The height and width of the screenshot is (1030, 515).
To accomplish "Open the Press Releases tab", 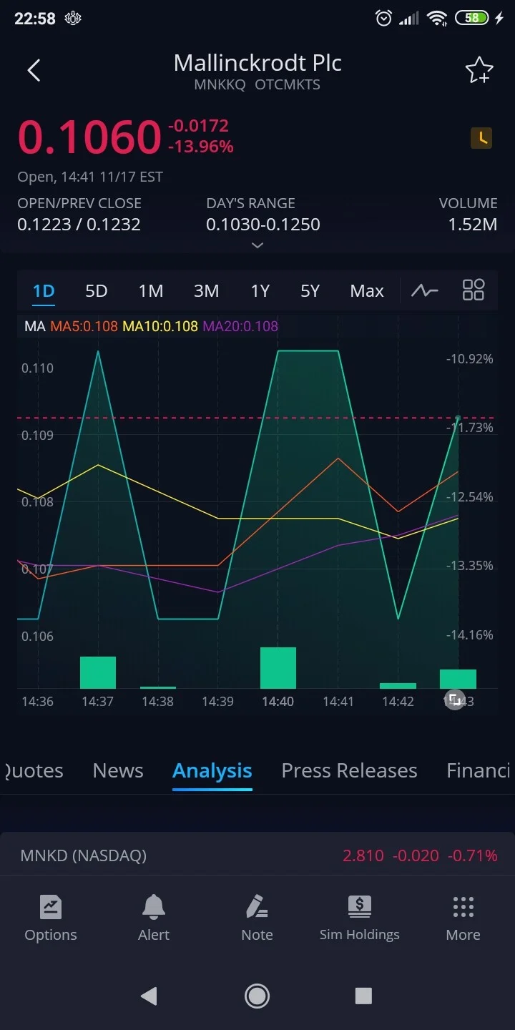I will pyautogui.click(x=349, y=770).
